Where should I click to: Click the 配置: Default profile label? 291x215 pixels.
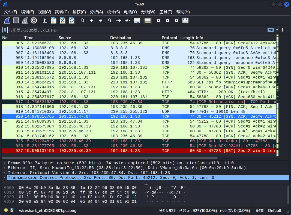tap(269, 211)
